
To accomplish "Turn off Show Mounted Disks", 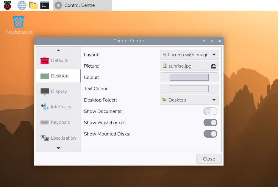I will click(x=210, y=134).
